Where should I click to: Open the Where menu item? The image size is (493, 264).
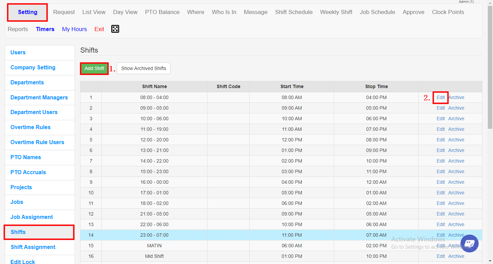[195, 12]
